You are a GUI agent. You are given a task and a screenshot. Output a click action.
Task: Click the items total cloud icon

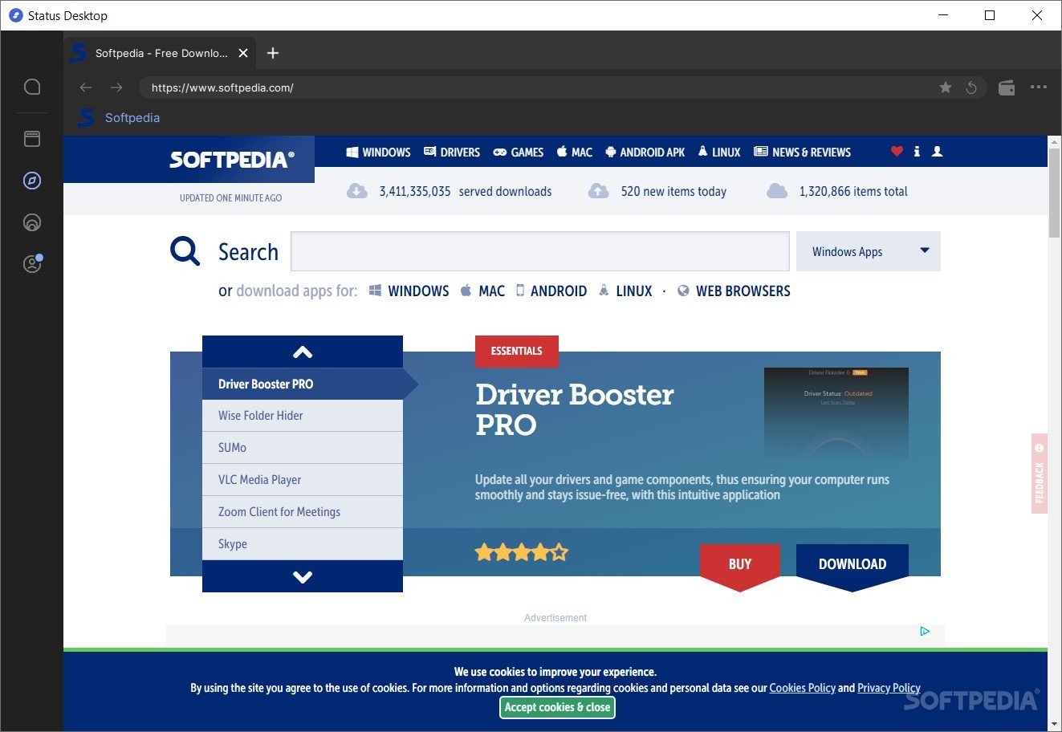pos(777,191)
